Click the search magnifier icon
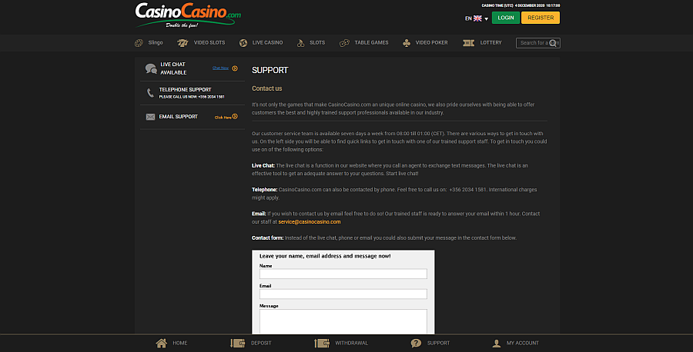The width and height of the screenshot is (693, 352). coord(553,43)
